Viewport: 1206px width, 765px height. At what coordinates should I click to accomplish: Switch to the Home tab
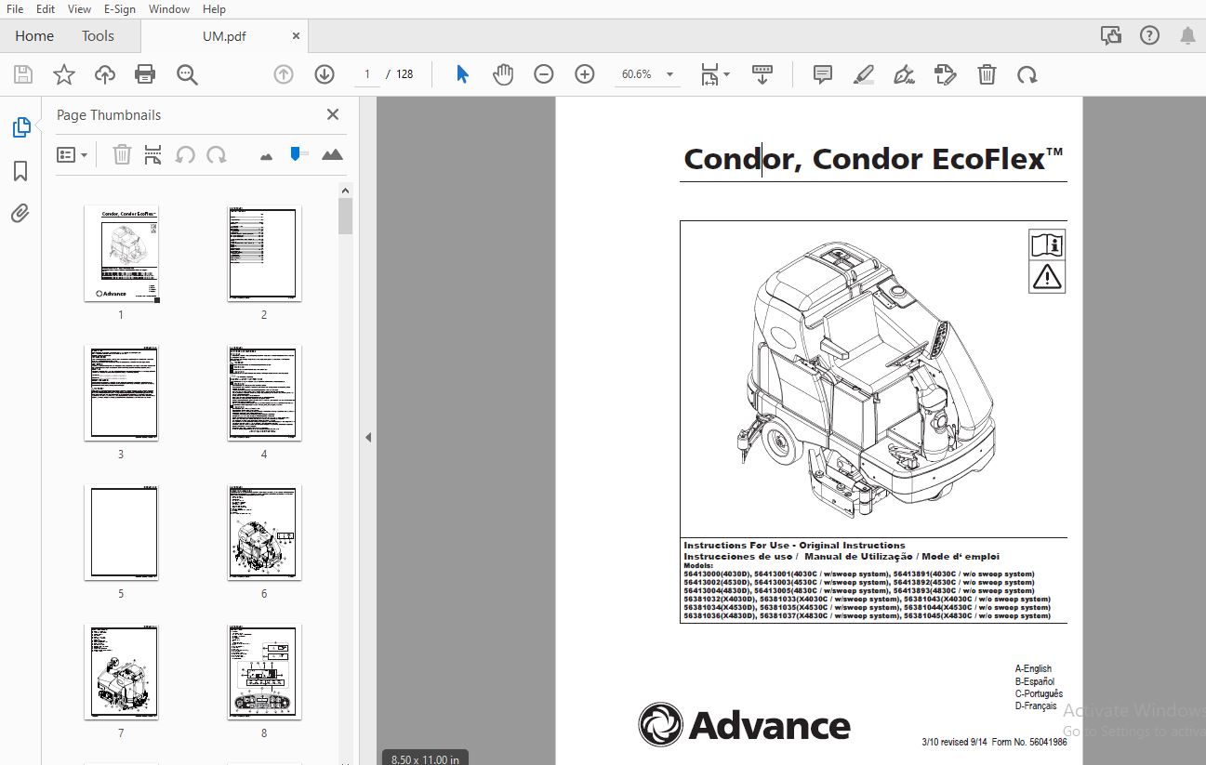coord(34,36)
